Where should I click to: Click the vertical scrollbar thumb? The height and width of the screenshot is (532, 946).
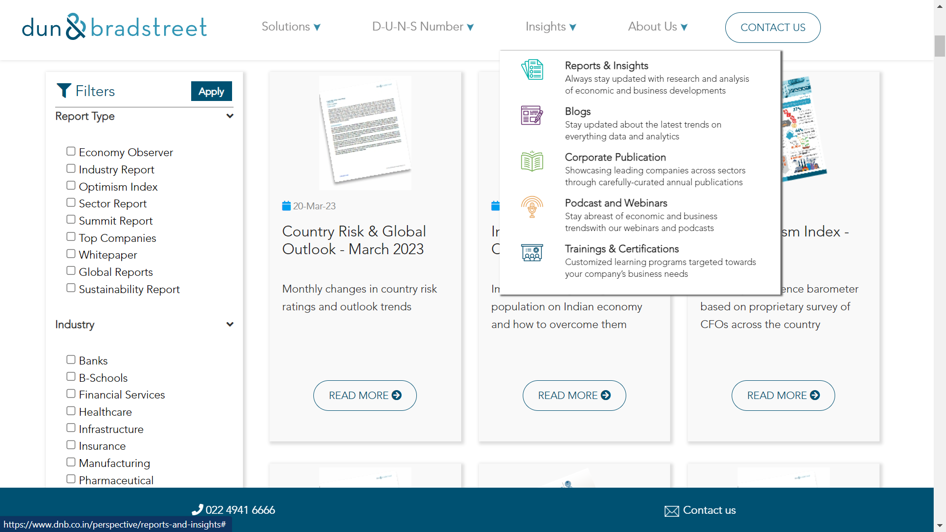click(940, 46)
